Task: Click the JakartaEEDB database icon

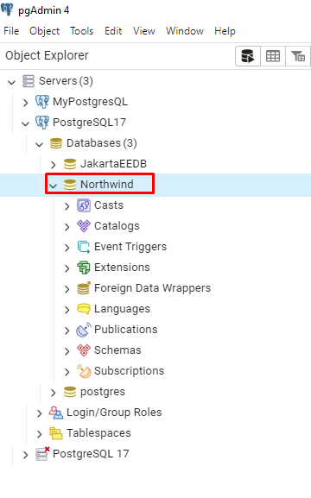Action: (x=70, y=164)
